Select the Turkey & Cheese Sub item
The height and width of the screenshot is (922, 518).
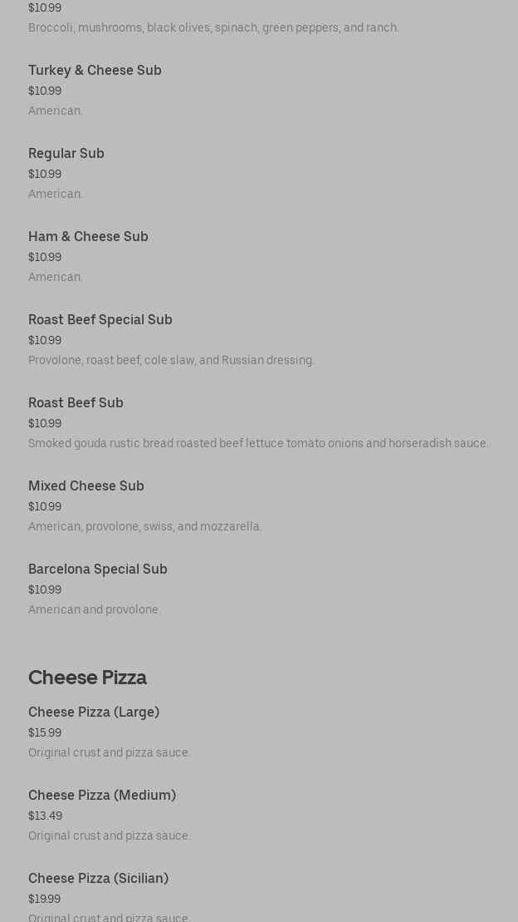click(95, 71)
